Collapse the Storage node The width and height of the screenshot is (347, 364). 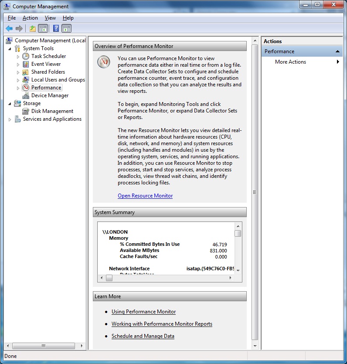click(10, 104)
